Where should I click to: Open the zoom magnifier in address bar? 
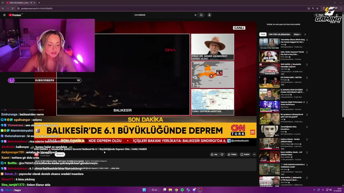313,8
